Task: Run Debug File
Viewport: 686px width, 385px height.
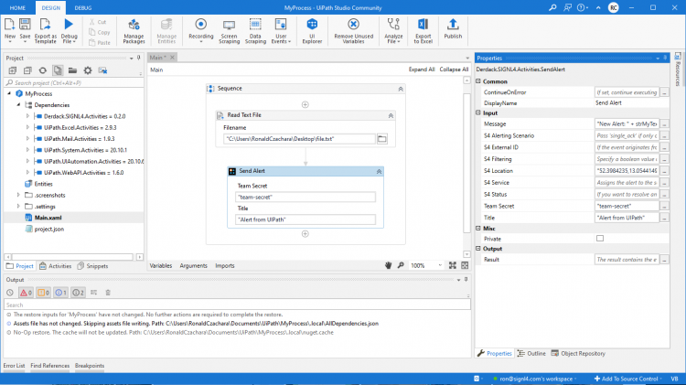Action: (69, 30)
